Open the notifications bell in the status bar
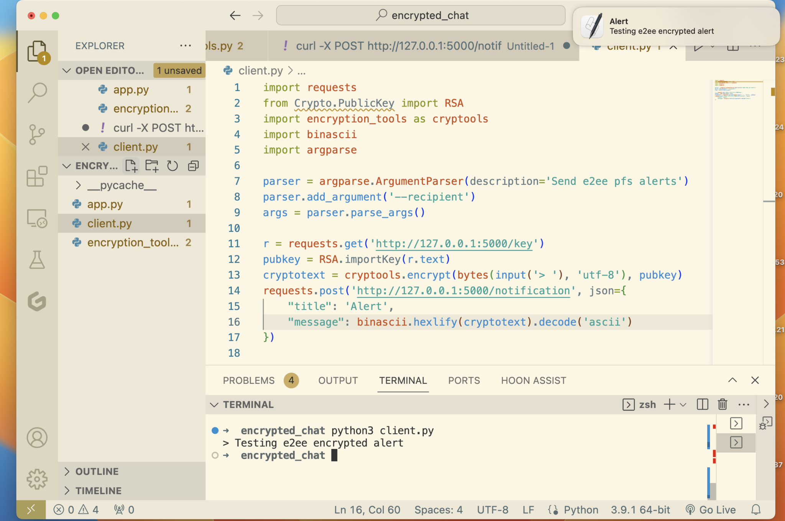The width and height of the screenshot is (785, 521). 756,509
